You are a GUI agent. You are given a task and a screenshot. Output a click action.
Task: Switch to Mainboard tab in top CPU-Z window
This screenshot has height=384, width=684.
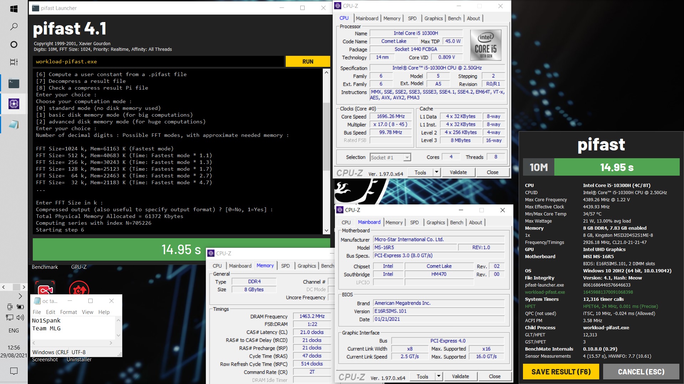(x=367, y=18)
